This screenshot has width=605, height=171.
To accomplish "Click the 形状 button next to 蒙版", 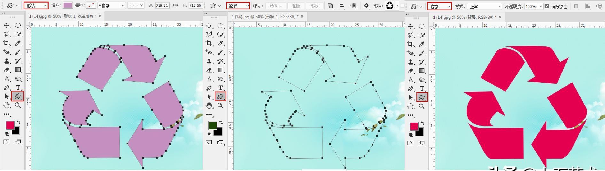I will [314, 6].
